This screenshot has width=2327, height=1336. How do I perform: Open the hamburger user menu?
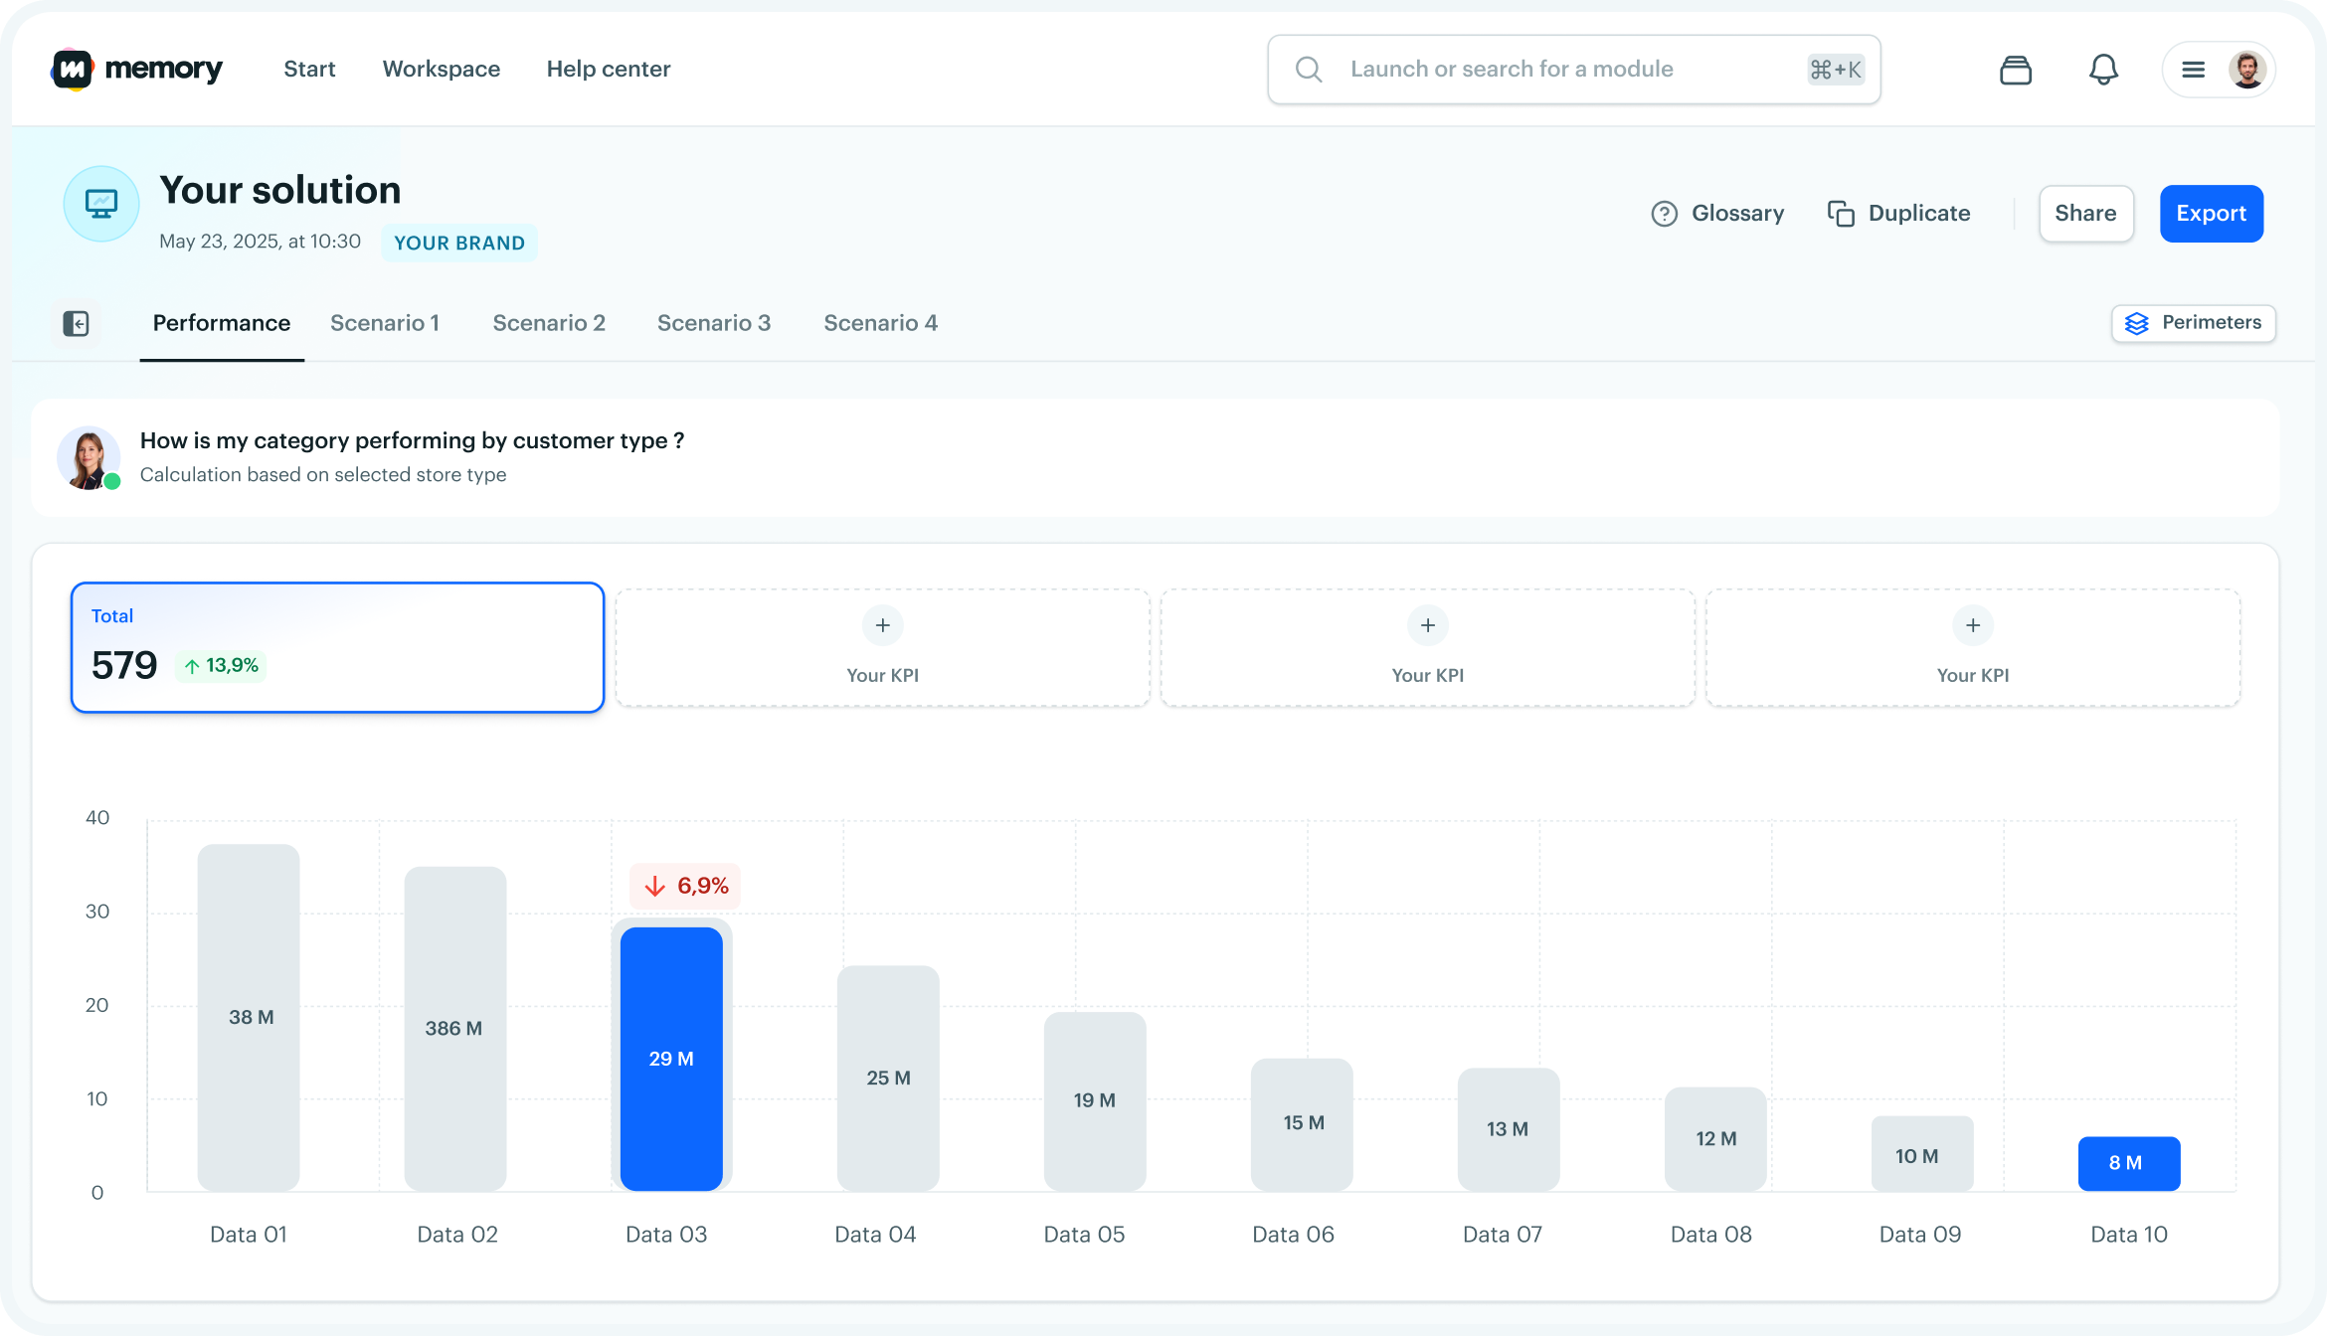(x=2193, y=70)
